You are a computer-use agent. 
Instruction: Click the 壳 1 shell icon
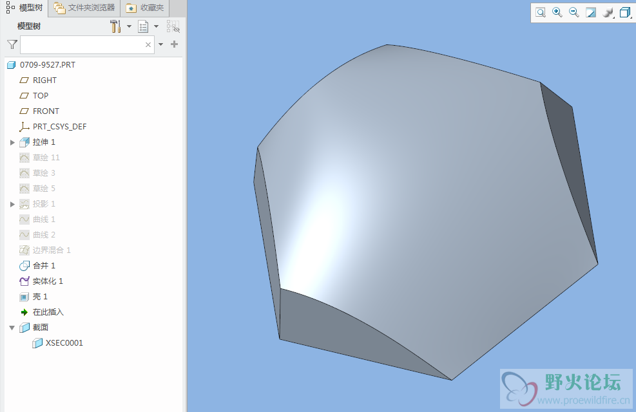click(24, 297)
